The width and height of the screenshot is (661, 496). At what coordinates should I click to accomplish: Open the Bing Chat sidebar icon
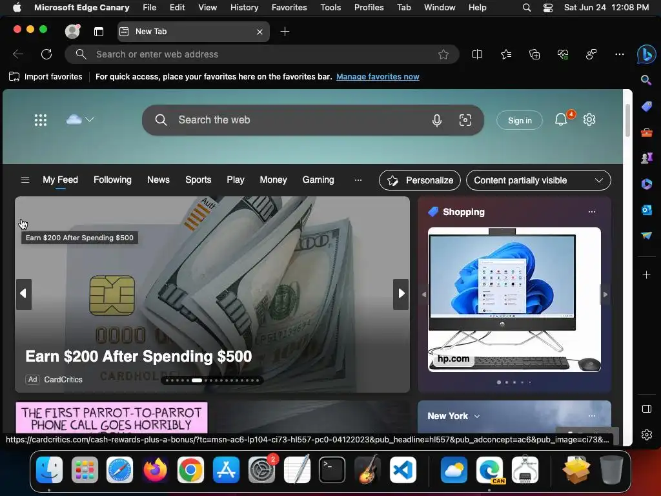(646, 54)
